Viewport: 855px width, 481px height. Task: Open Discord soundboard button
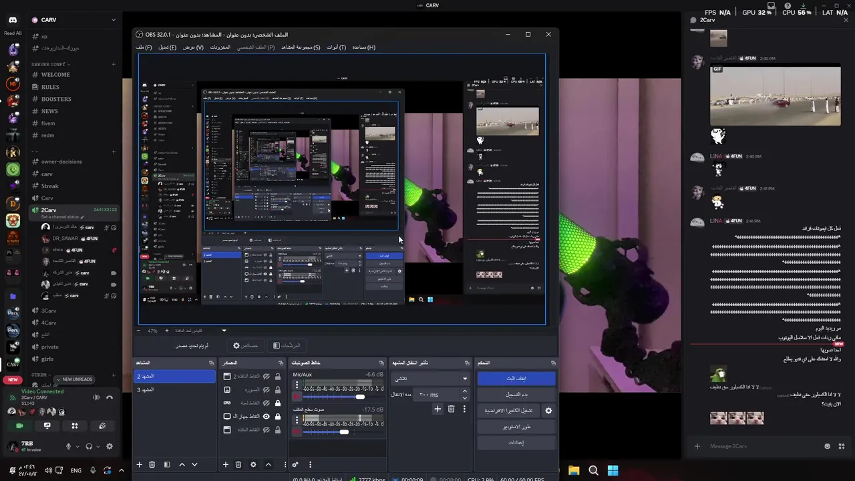pos(102,426)
